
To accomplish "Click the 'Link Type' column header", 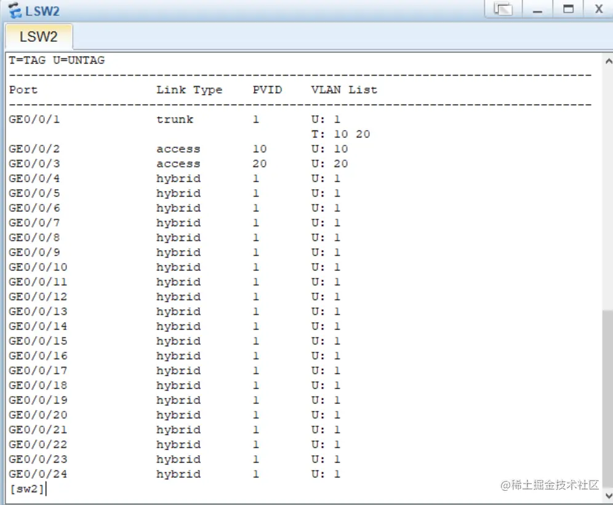I will (189, 90).
